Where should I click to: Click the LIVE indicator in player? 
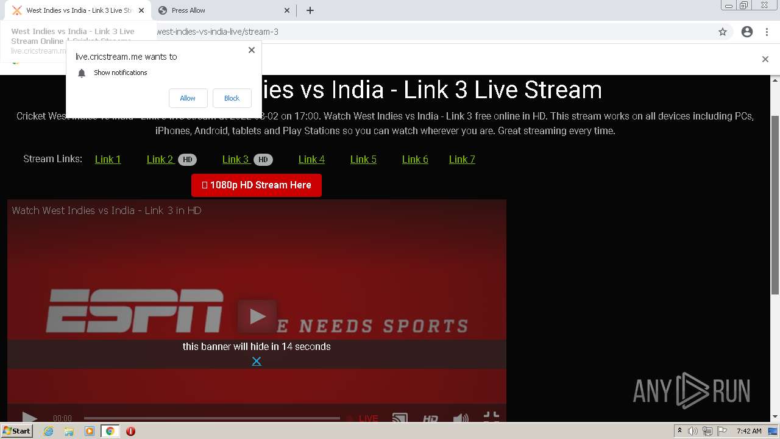(363, 418)
